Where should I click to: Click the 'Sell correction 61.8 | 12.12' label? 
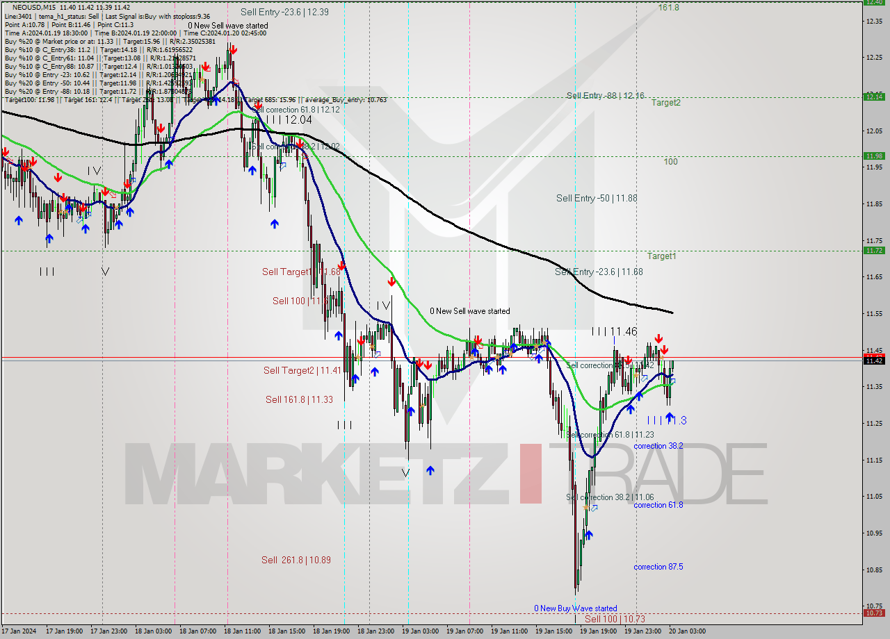coord(296,110)
